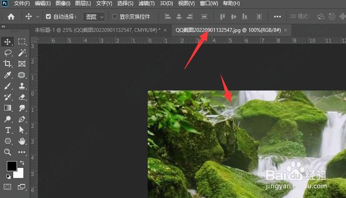Enable the 显示变换控件 checkbox
Viewport: 346px width, 198px height.
pos(115,17)
